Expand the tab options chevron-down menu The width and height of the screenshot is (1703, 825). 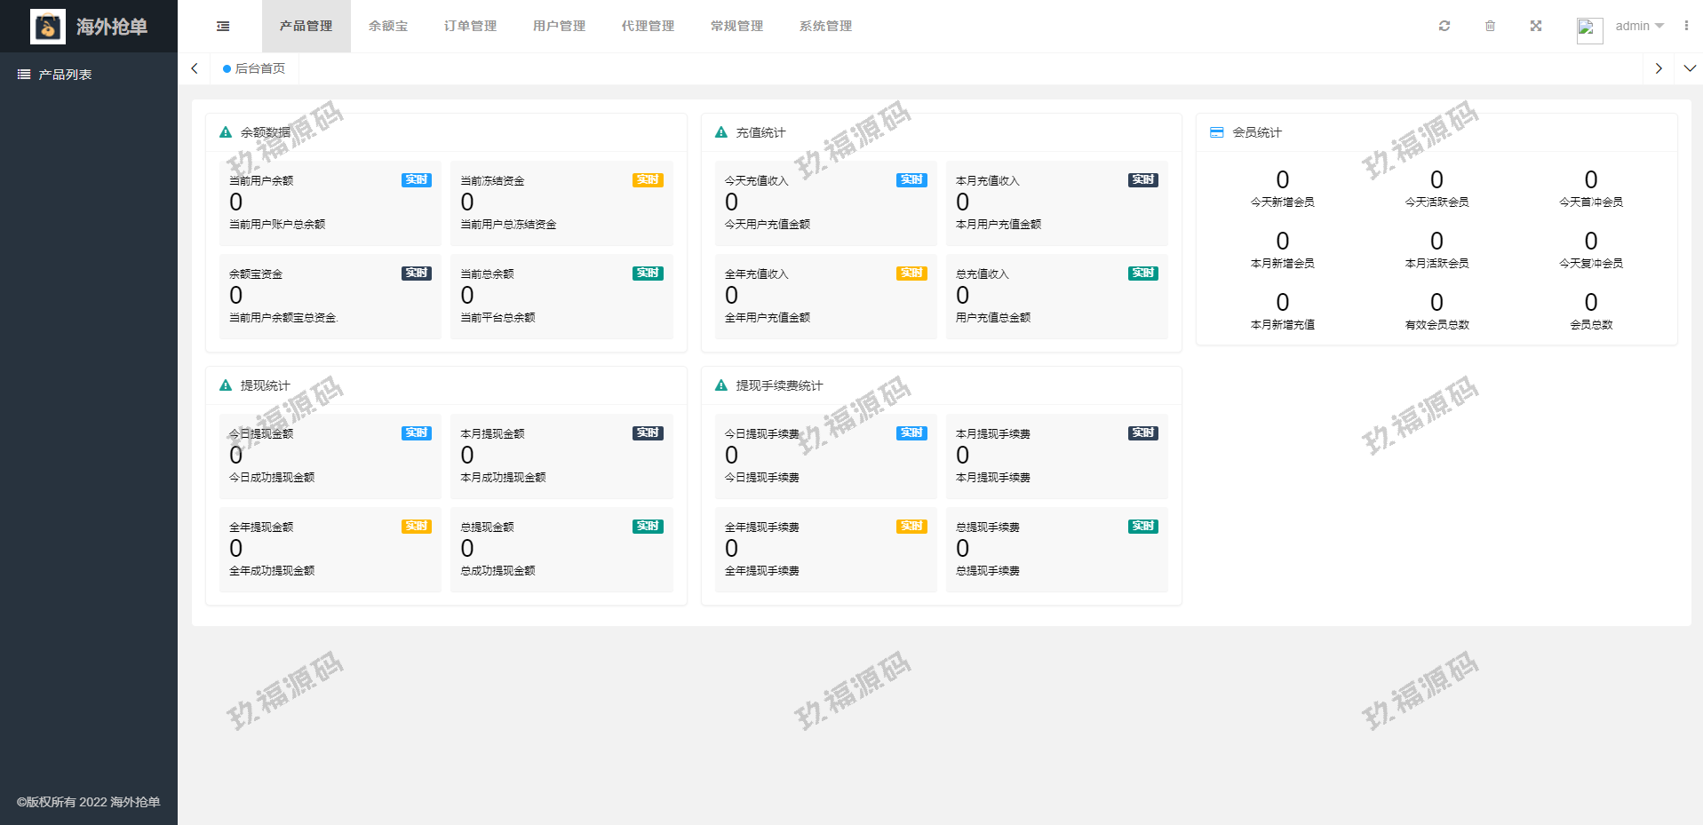[x=1690, y=68]
